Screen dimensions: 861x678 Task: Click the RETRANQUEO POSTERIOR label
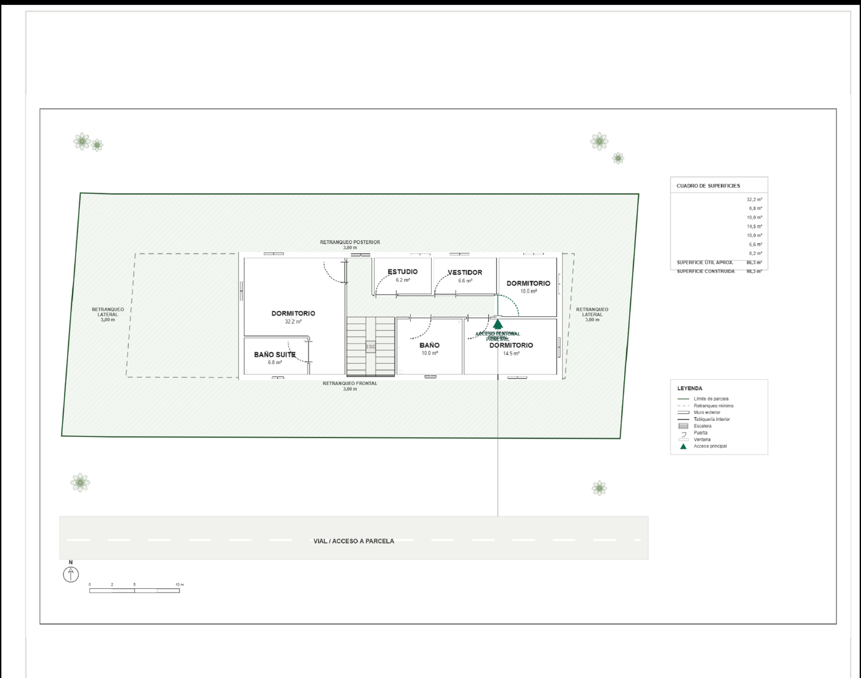(x=350, y=242)
